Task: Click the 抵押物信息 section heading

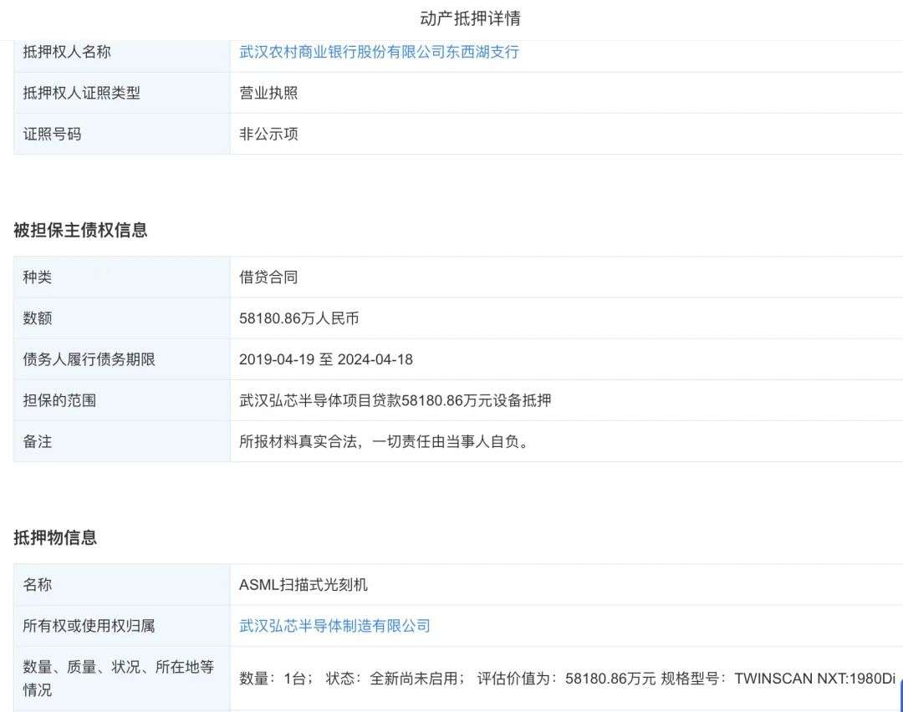Action: coord(55,537)
